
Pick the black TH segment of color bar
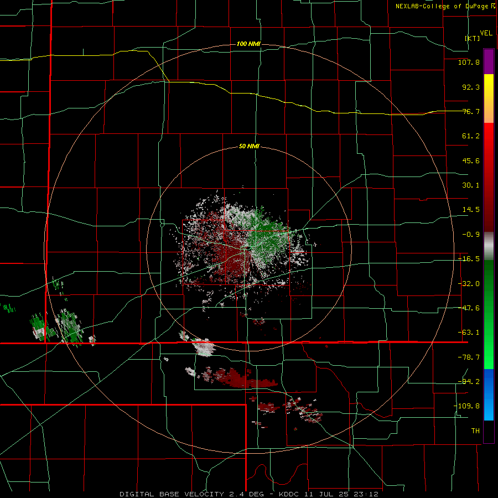(489, 431)
